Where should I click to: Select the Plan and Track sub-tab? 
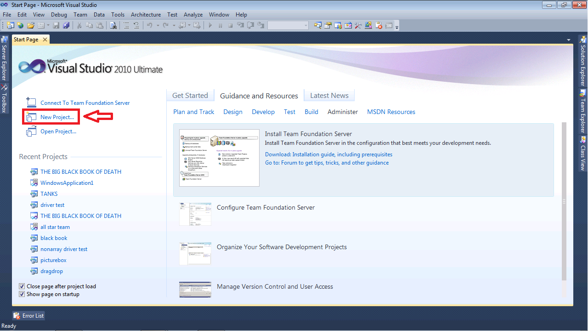(x=194, y=112)
